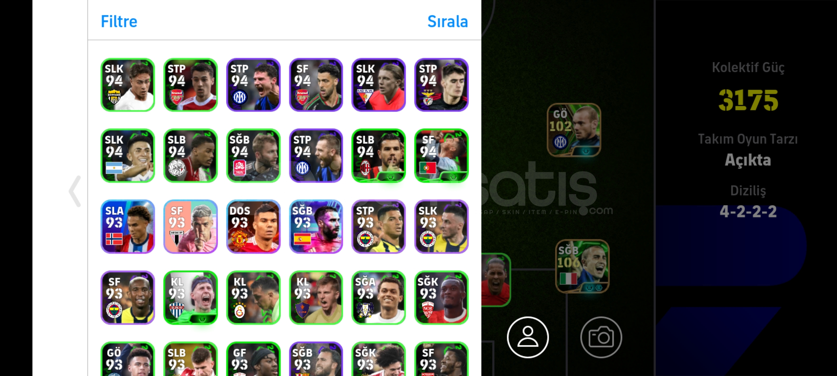Collapse the player list with left chevron
The width and height of the screenshot is (837, 376).
(75, 191)
